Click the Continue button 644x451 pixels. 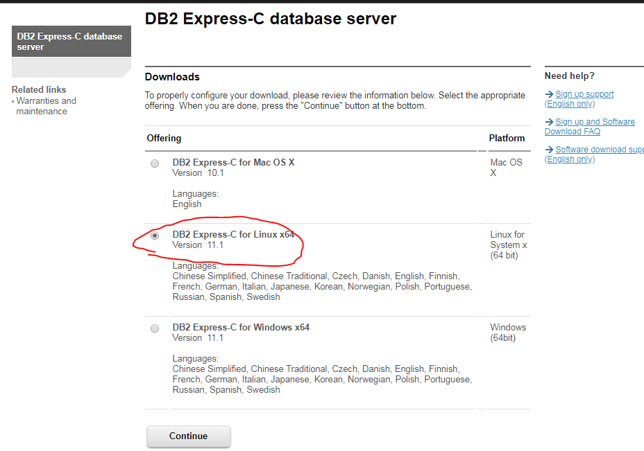pyautogui.click(x=188, y=436)
